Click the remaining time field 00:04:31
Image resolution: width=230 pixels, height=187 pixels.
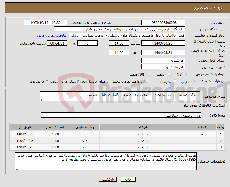(x=57, y=43)
